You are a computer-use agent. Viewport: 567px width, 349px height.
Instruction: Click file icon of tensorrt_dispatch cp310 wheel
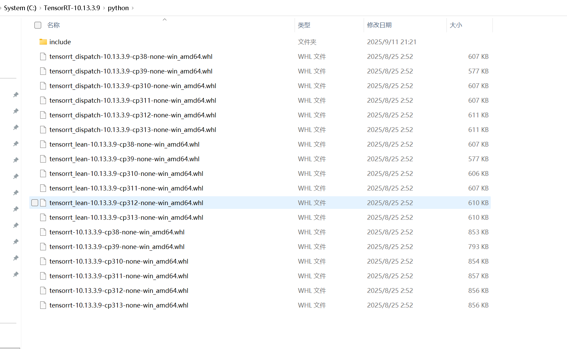point(43,86)
